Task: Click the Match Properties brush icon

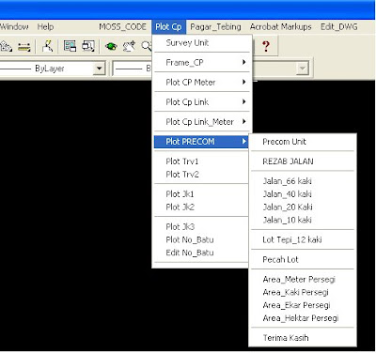Action: click(47, 46)
